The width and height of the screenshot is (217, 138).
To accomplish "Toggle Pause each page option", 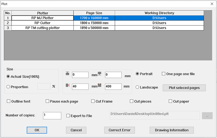I will (47, 101).
